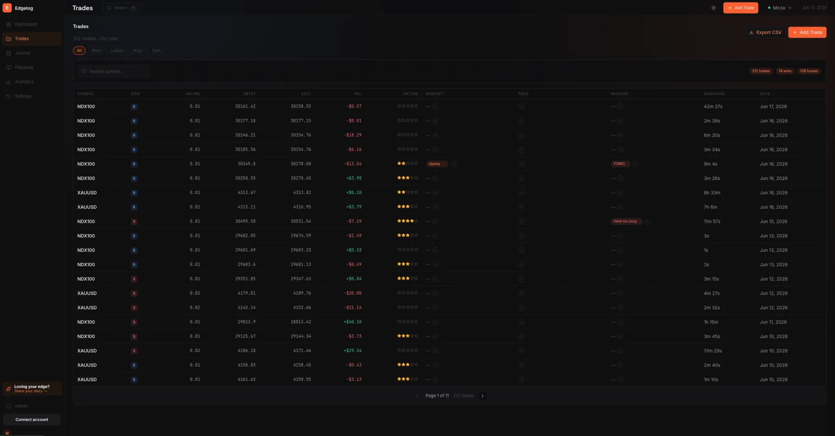This screenshot has height=436, width=835.
Task: Set star rating for trade with entry 30161.42
Action: tap(408, 106)
